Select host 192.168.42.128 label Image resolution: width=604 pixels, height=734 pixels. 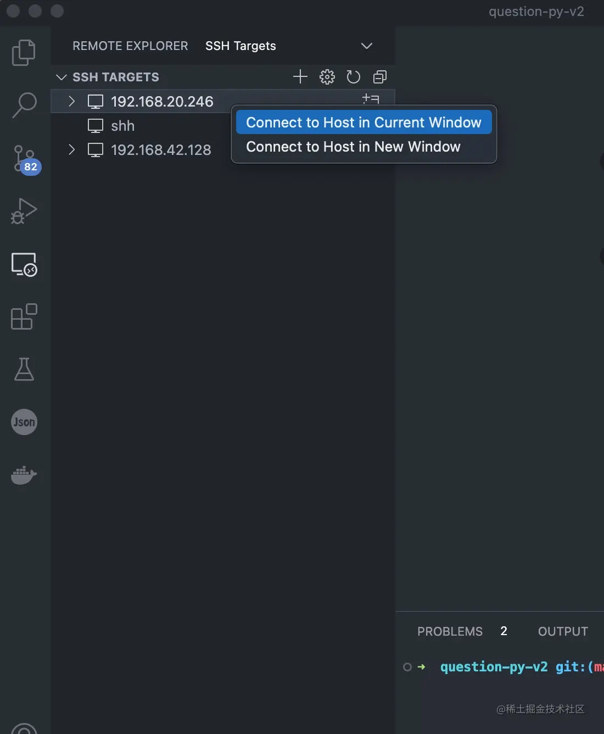click(161, 150)
